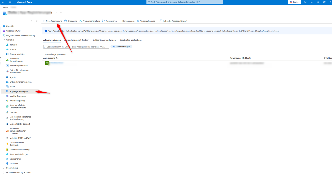Open Vorschaufeatures in toolbar

click(146, 21)
